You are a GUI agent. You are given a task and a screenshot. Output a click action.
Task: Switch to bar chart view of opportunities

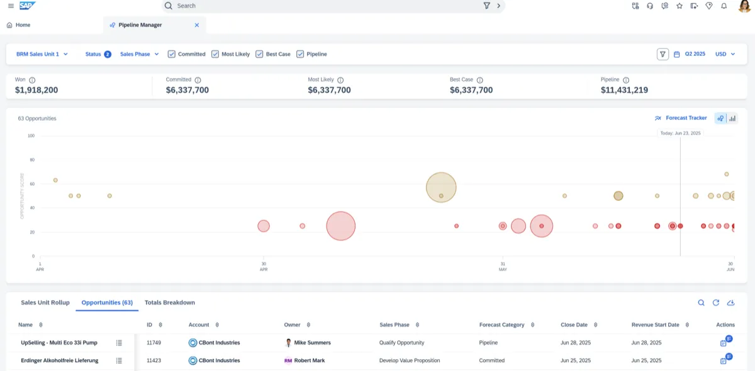(734, 117)
